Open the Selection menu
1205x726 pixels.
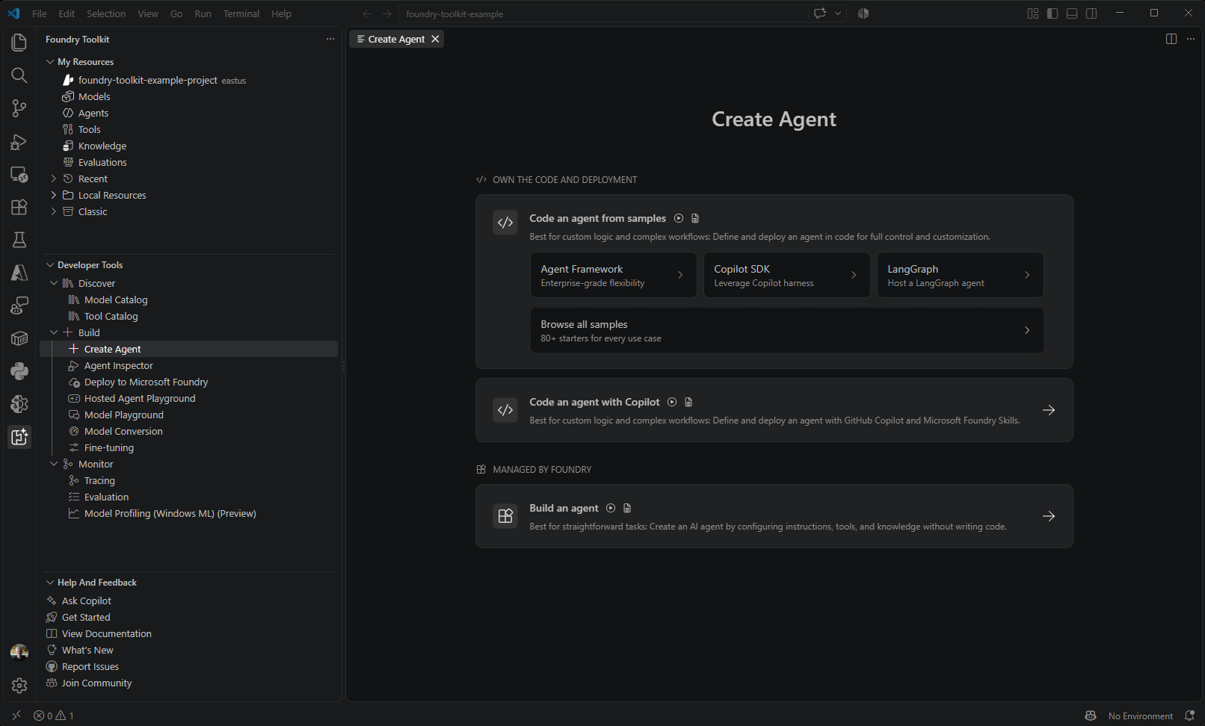coord(106,13)
